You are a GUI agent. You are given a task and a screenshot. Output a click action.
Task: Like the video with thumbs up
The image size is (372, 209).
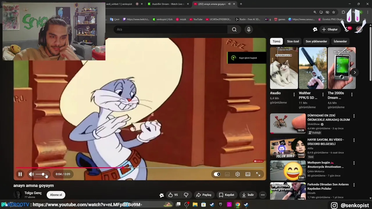(x=173, y=195)
